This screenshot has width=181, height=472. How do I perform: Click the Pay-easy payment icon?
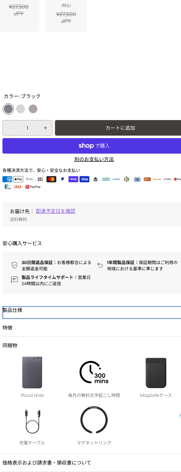7,187
